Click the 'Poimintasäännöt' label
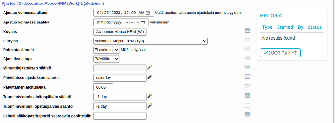Viewport: 335px width, 123px height. click(19, 50)
